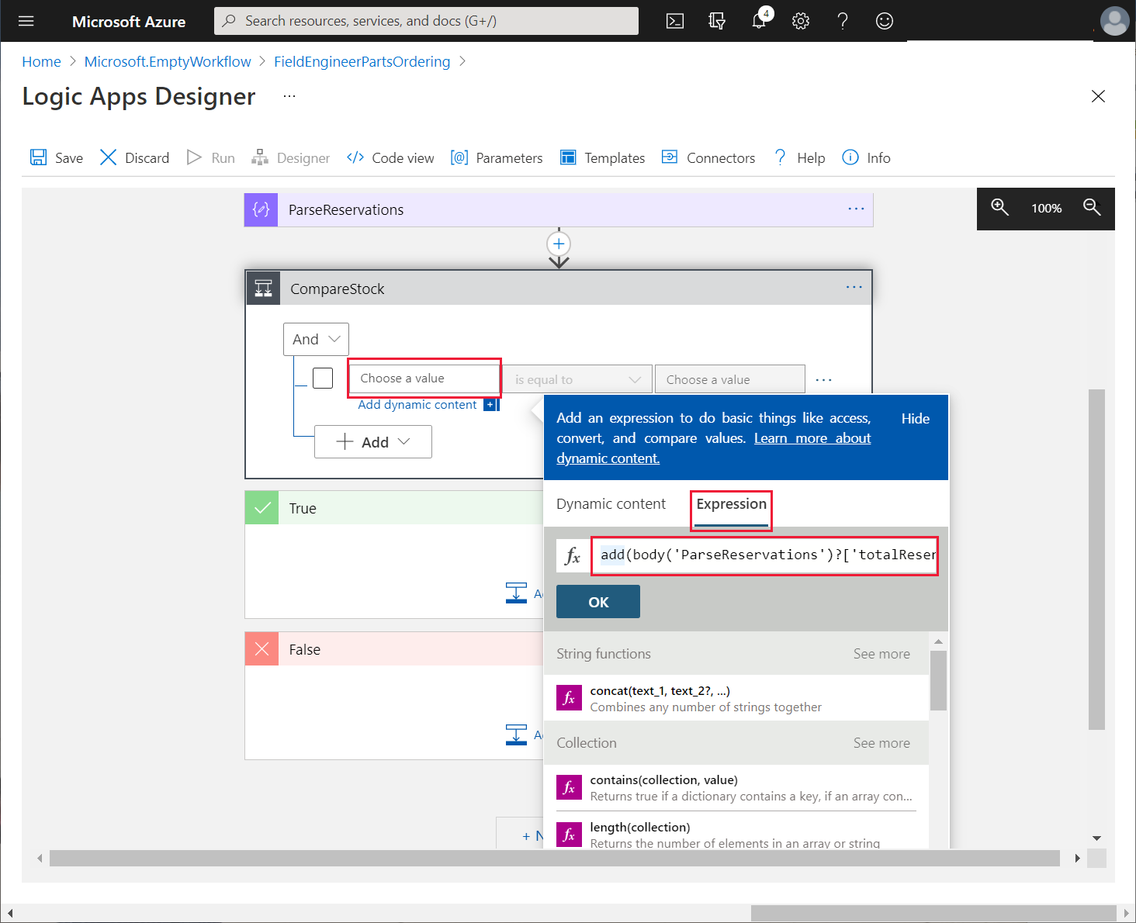Viewport: 1136px width, 923px height.
Task: Click Add an action icon in False branch
Action: 516,735
